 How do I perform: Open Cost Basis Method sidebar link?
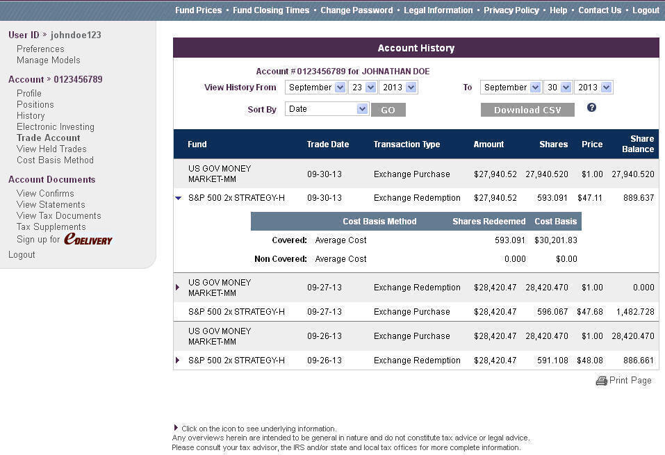[55, 160]
